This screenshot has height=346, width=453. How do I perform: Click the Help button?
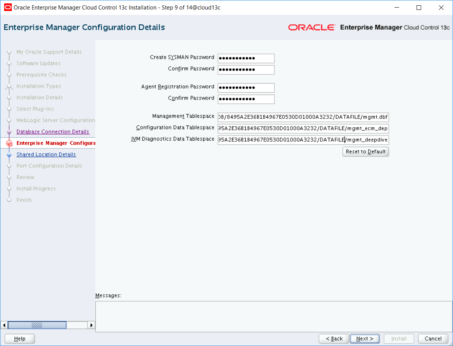tap(20, 339)
